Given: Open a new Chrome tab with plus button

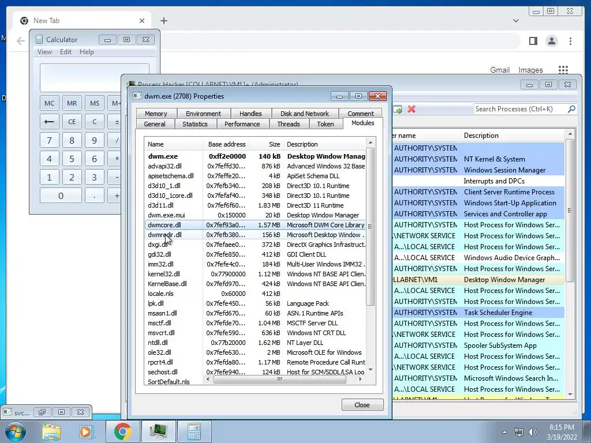Looking at the screenshot, I should pos(163,21).
